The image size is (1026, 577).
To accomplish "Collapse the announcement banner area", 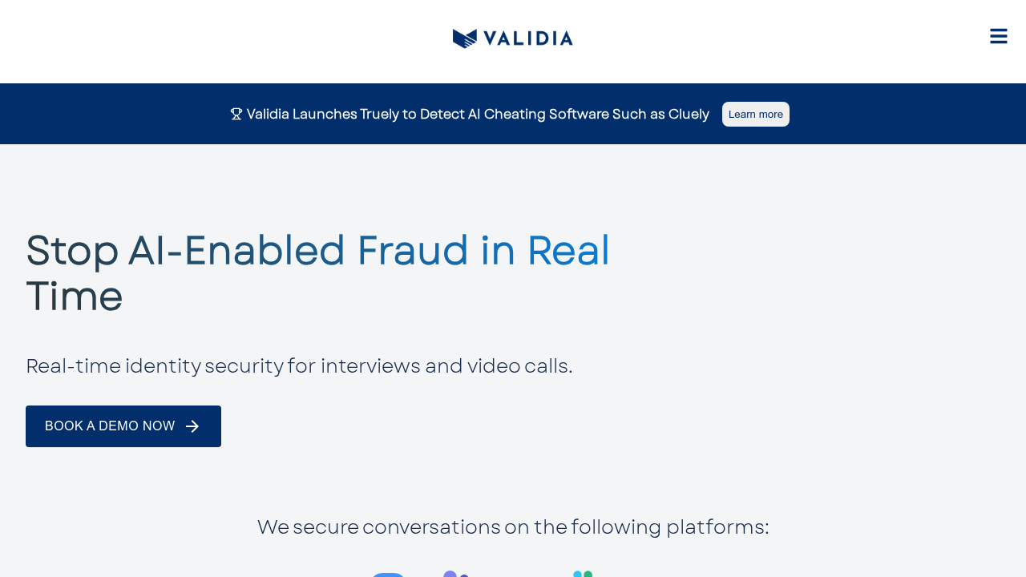I will 513,113.
